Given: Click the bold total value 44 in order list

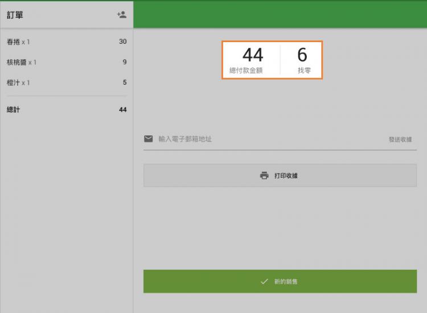Looking at the screenshot, I should 123,110.
